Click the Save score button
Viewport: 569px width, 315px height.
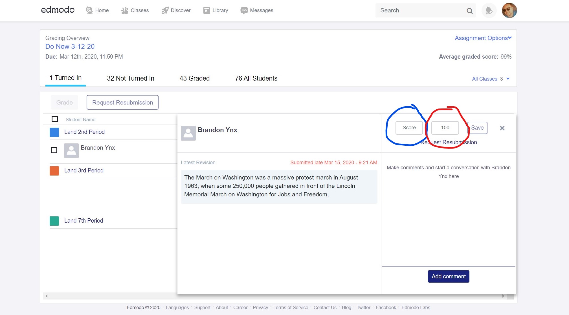(477, 128)
